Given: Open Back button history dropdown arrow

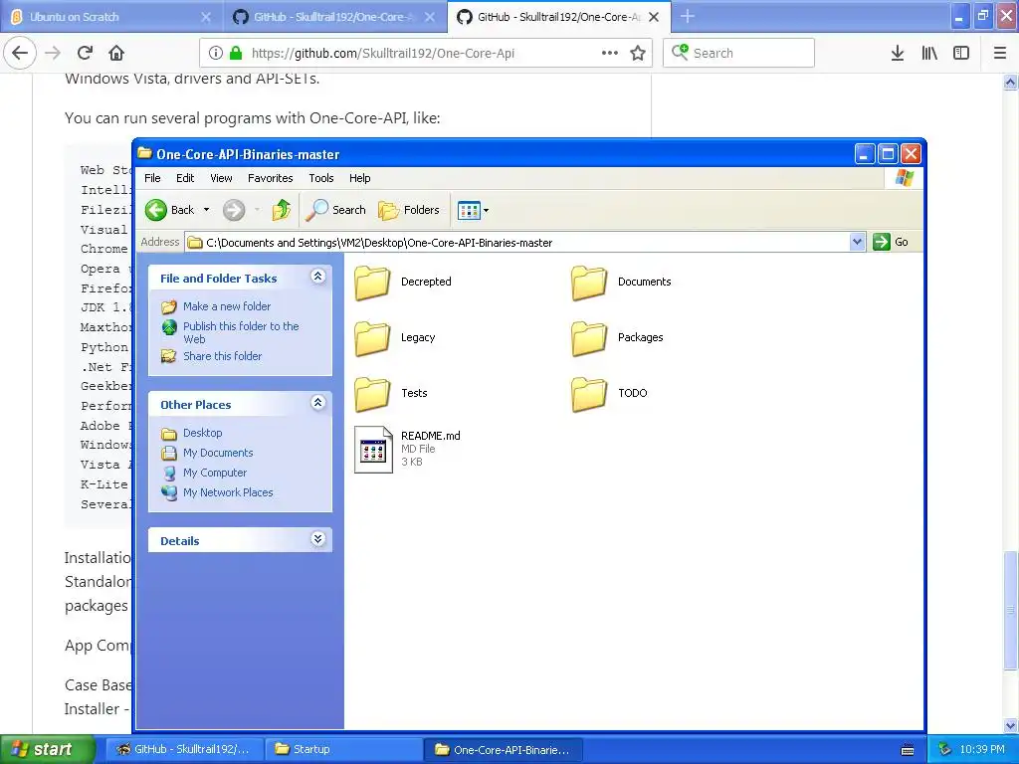Looking at the screenshot, I should coord(207,210).
